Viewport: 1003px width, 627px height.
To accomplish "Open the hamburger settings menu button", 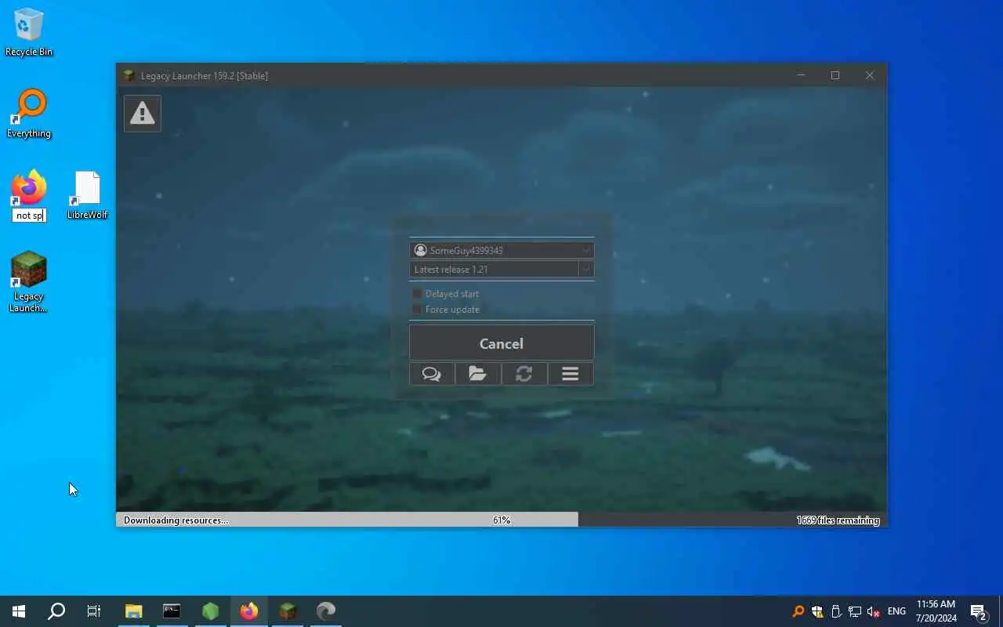I will pyautogui.click(x=570, y=374).
